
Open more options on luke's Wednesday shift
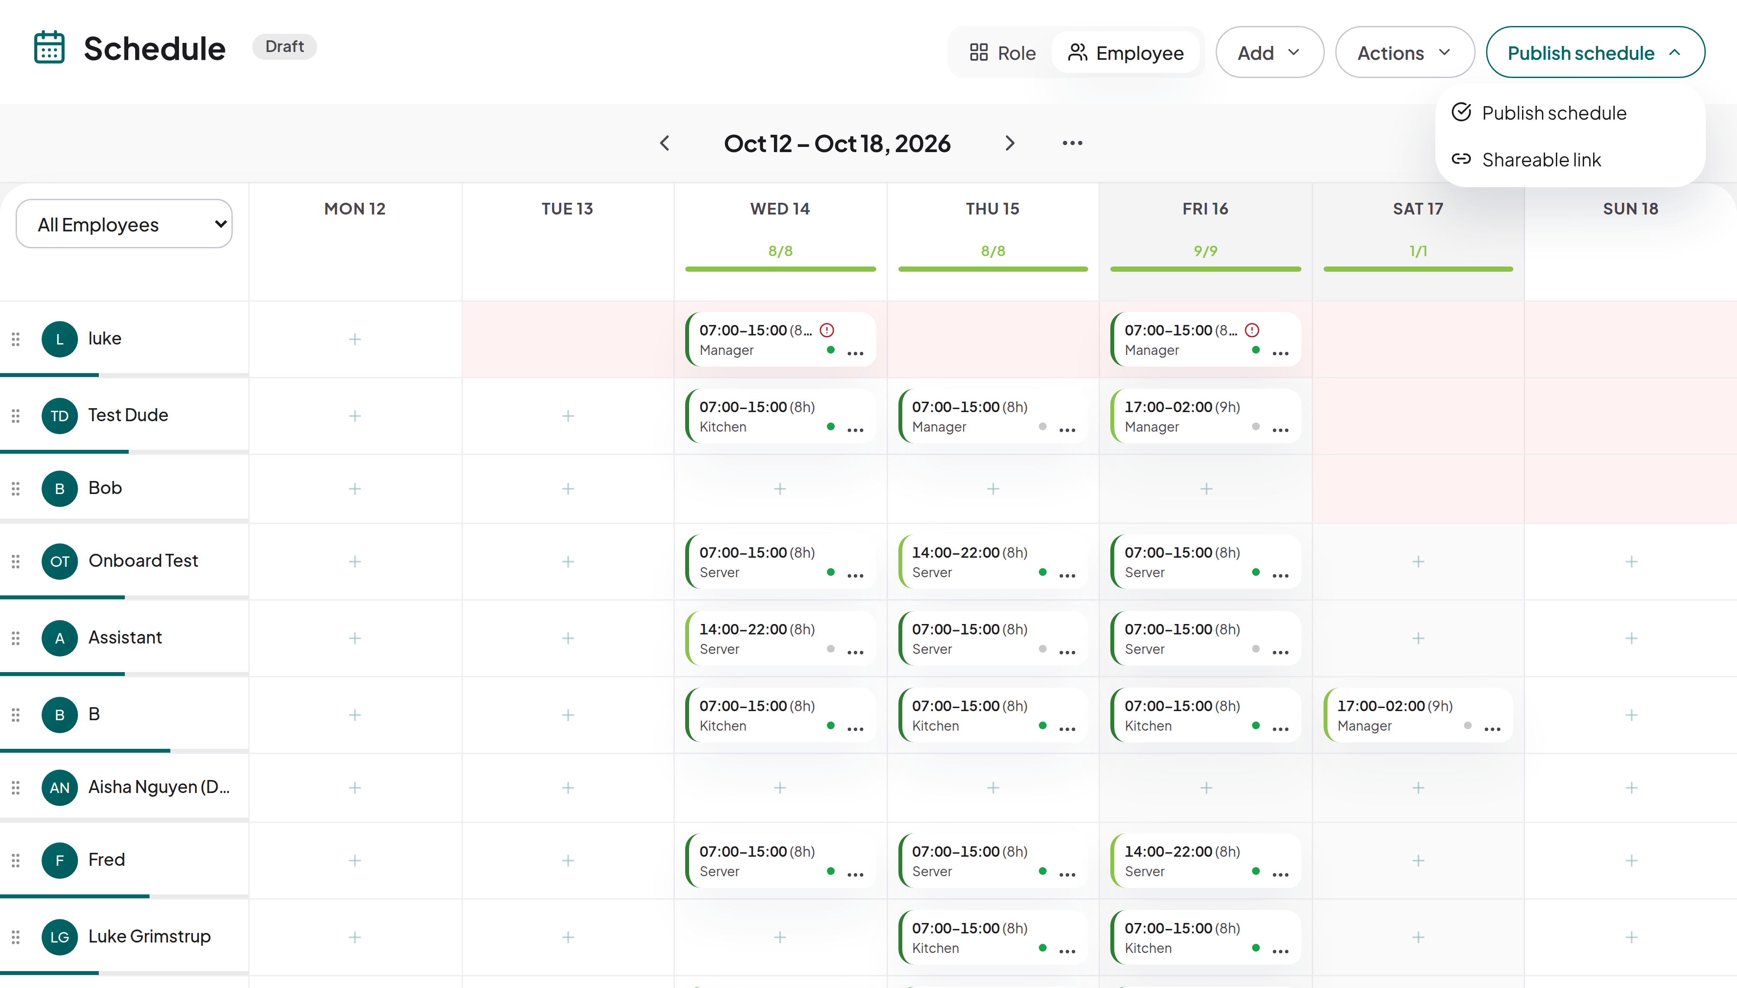pos(855,353)
